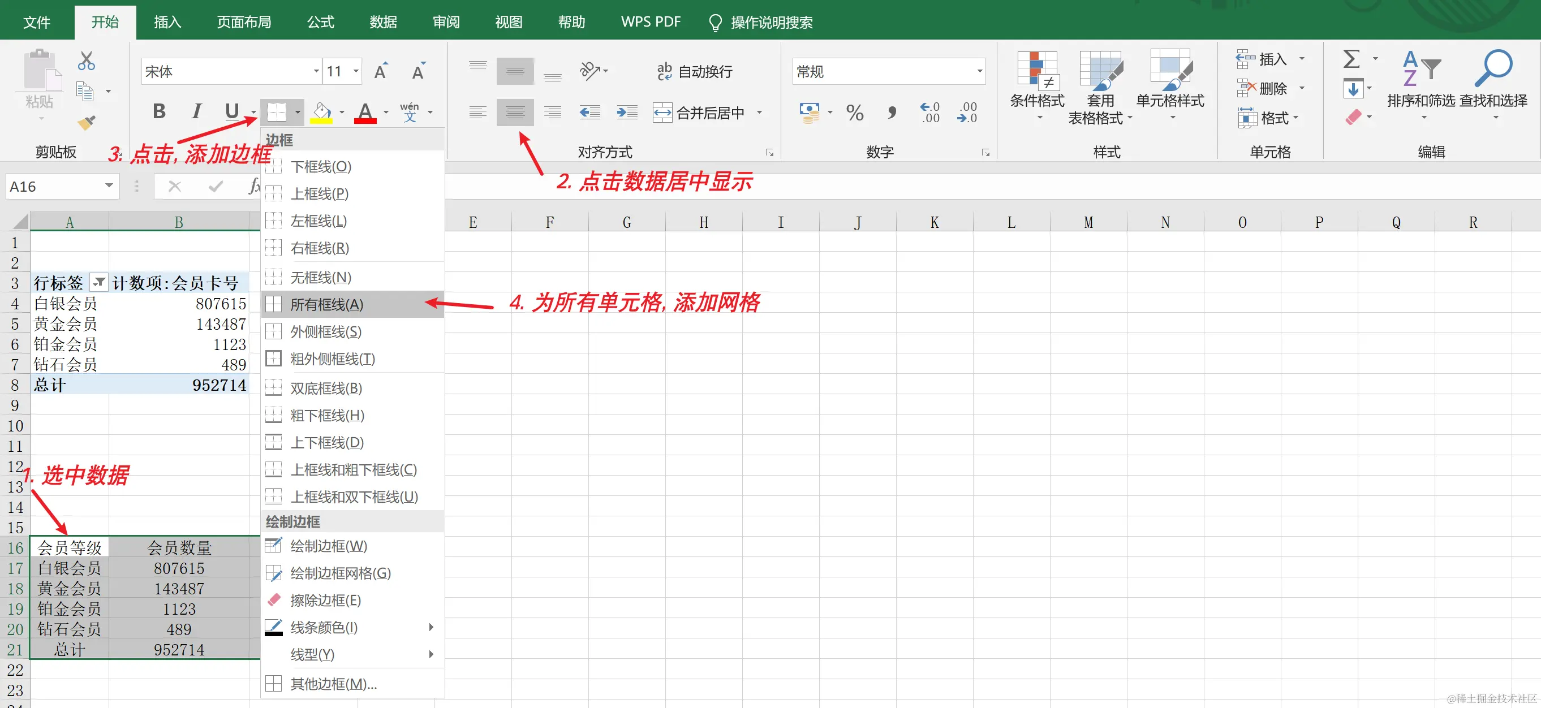Screen dimensions: 1541x708
Task: Open the 宋体 font name dropdown
Action: click(316, 72)
